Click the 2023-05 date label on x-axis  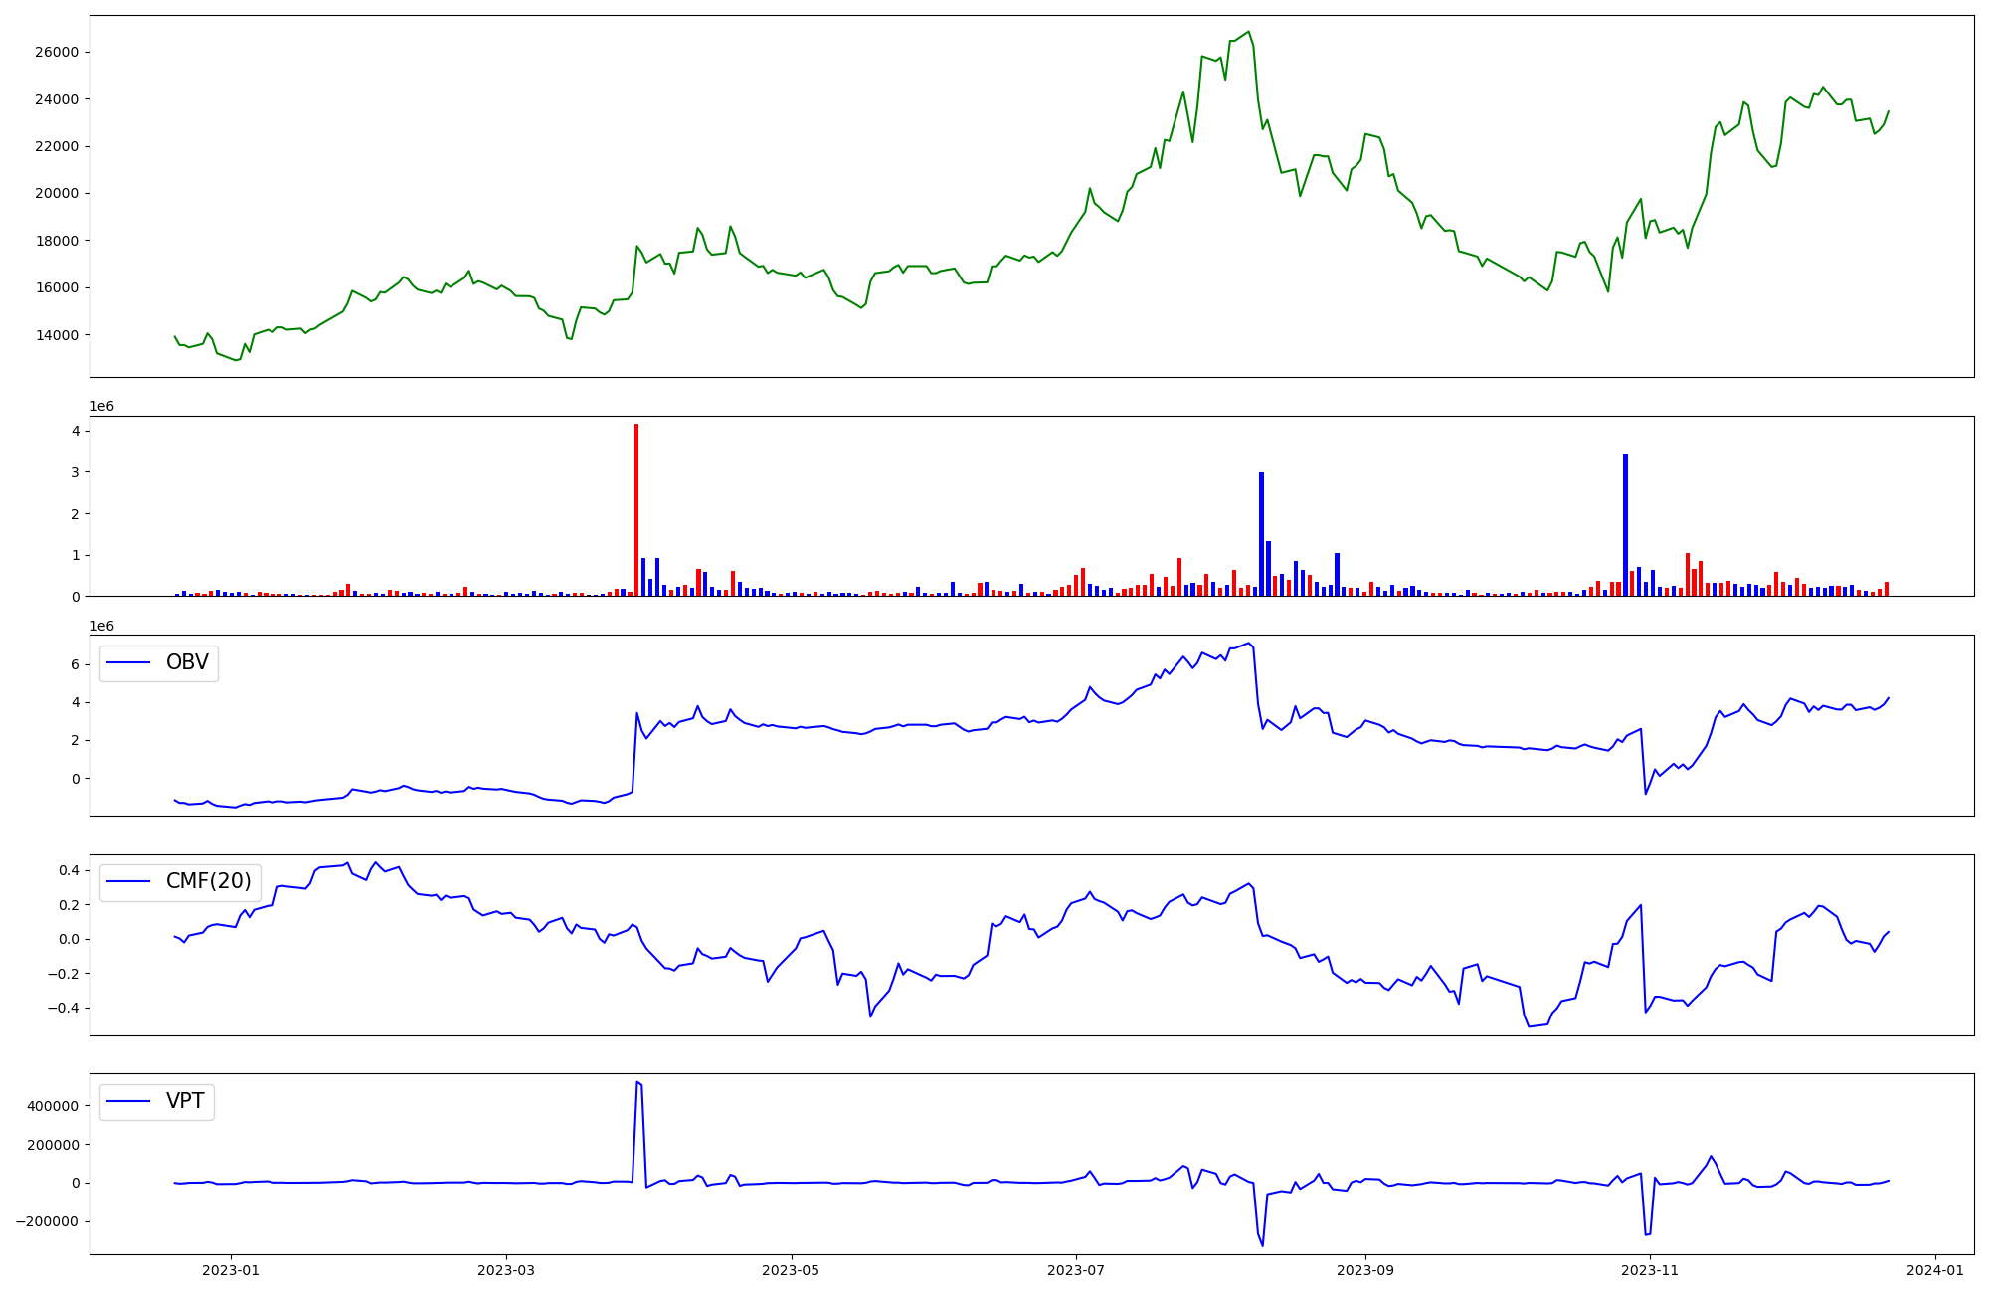(791, 1270)
